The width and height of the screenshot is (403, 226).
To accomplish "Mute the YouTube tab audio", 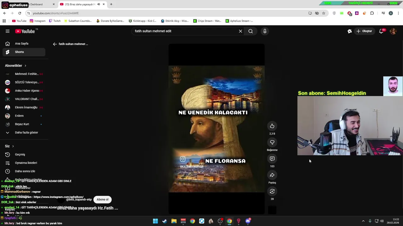I will point(99,4).
